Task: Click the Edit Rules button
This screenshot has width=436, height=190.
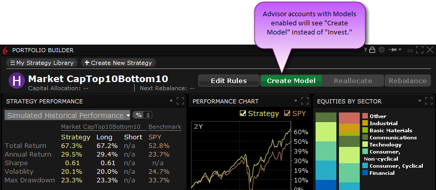Action: tap(229, 81)
